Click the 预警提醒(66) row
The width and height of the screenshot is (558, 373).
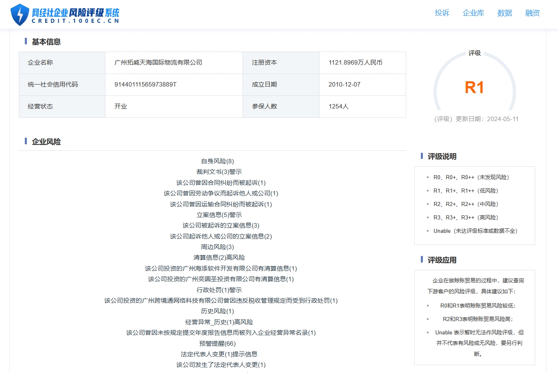coord(217,344)
